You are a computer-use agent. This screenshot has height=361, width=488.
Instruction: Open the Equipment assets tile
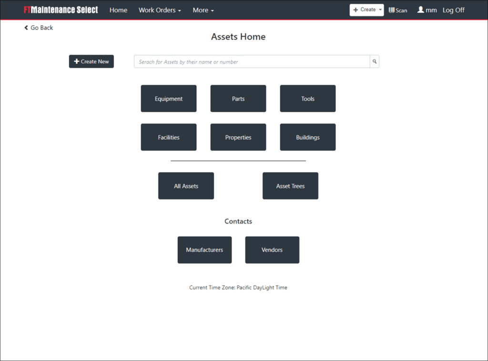pyautogui.click(x=169, y=99)
